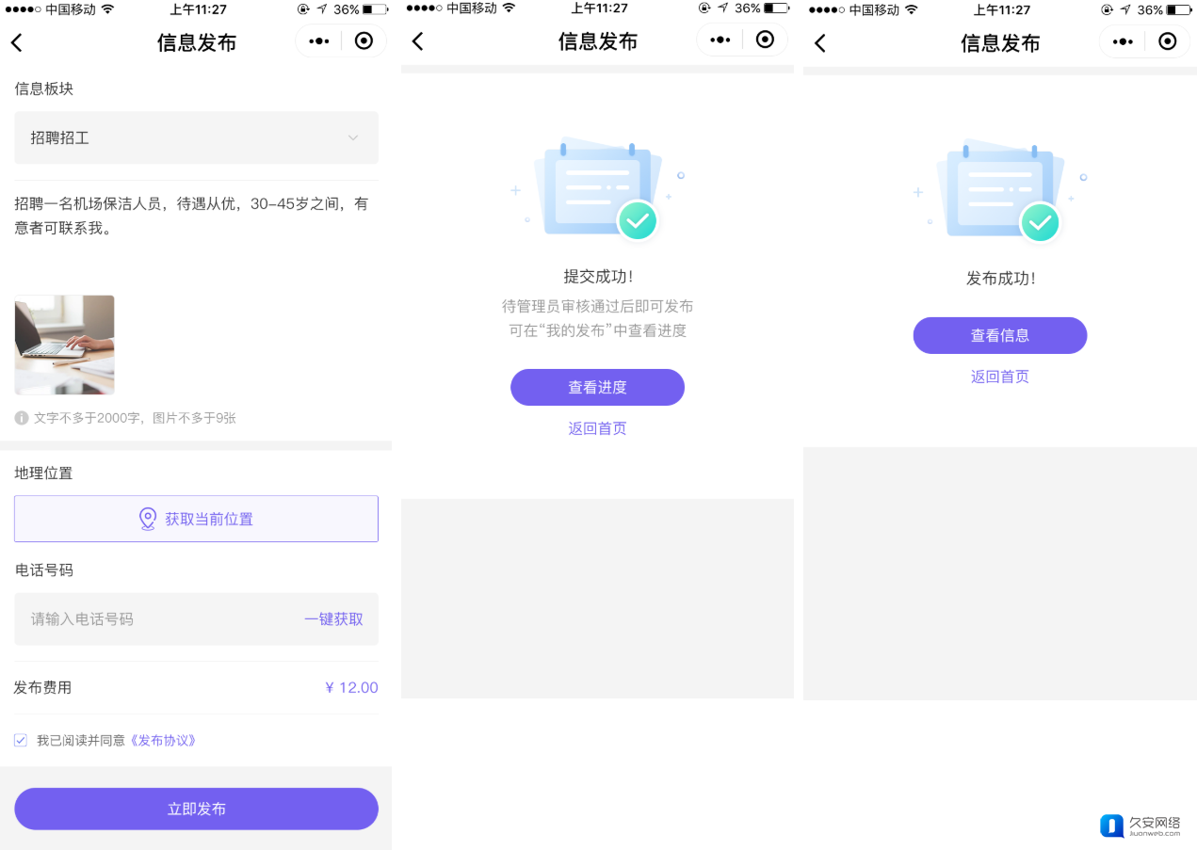Tap the location pin icon in 获取当前位置
Image resolution: width=1197 pixels, height=850 pixels.
(x=148, y=519)
